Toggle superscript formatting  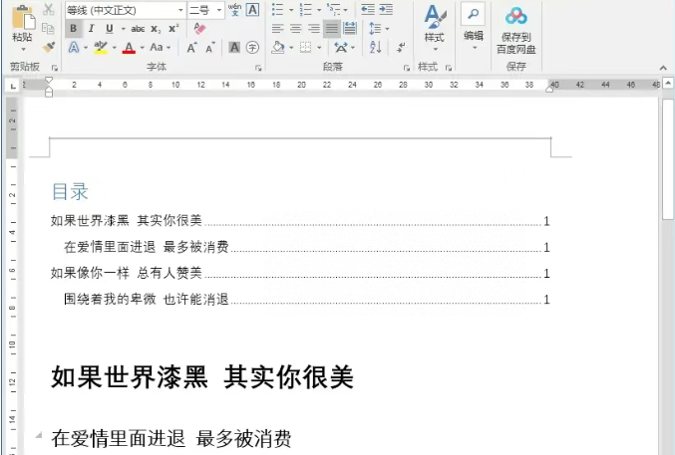pos(173,29)
